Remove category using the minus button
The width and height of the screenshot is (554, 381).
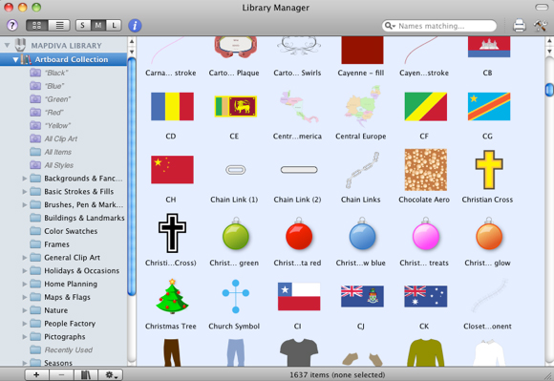61,374
